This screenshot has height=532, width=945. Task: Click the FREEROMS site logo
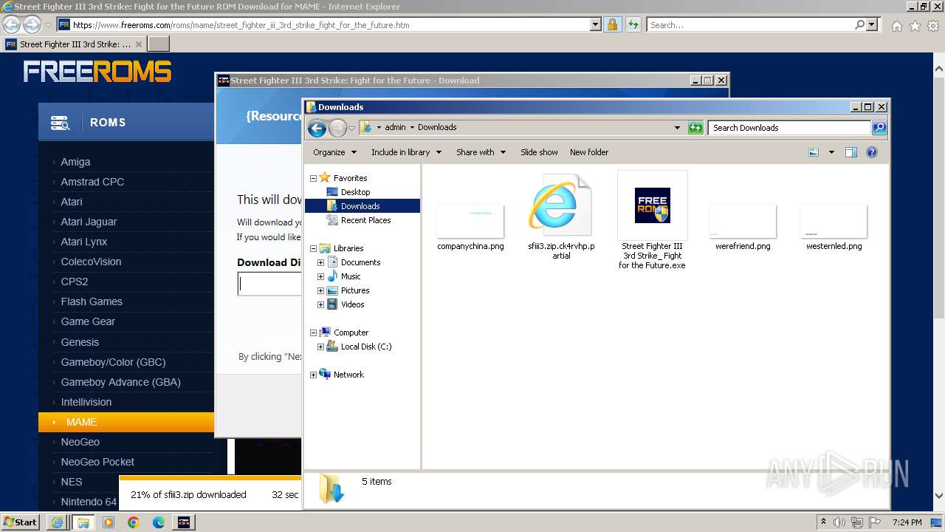coord(97,72)
